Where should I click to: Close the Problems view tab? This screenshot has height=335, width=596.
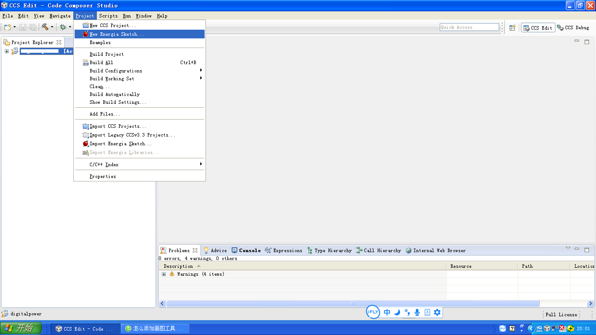[195, 250]
